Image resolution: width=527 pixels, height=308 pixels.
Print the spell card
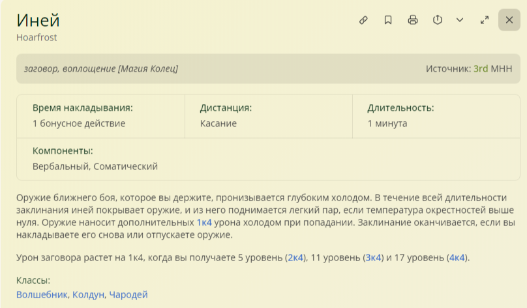pos(413,20)
